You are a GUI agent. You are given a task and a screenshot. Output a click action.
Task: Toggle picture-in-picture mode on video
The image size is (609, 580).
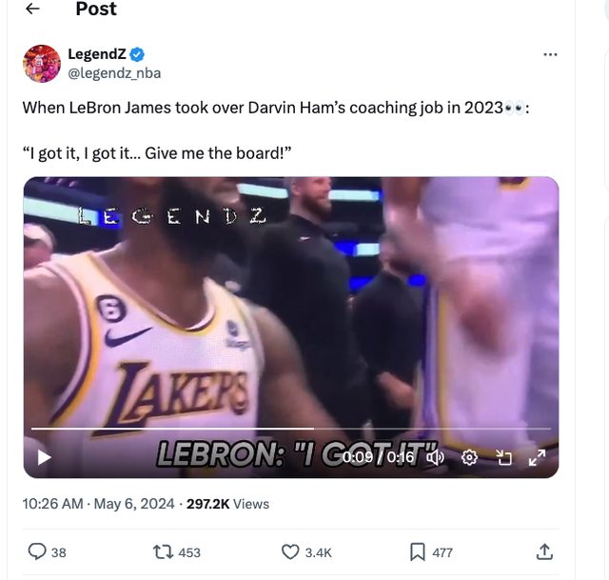point(503,457)
